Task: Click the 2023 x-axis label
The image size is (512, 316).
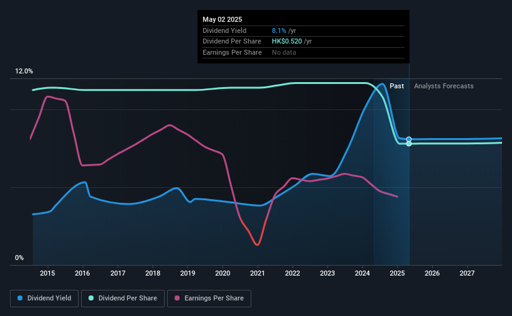Action: pyautogui.click(x=327, y=273)
